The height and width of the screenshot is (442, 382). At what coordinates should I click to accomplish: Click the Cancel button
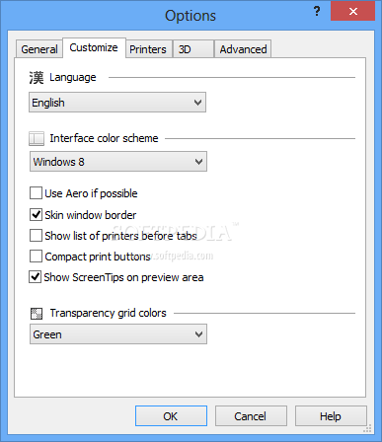click(251, 416)
